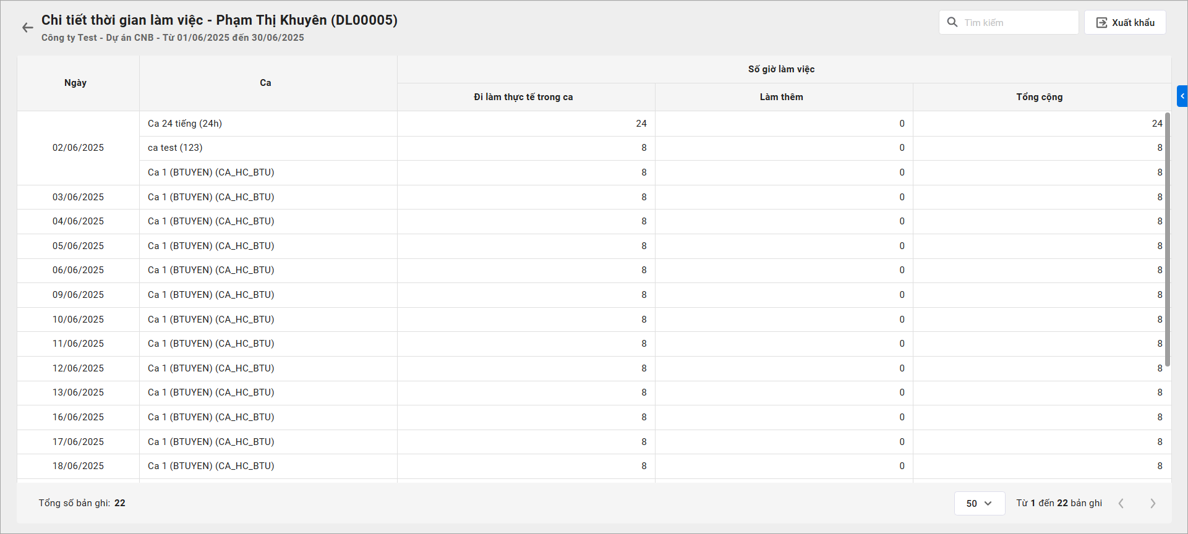Go to the next page arrow
The image size is (1188, 534).
1153,503
